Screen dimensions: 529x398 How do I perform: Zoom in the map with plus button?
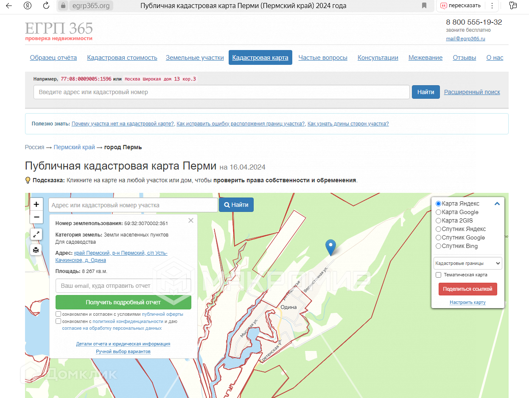click(x=36, y=204)
